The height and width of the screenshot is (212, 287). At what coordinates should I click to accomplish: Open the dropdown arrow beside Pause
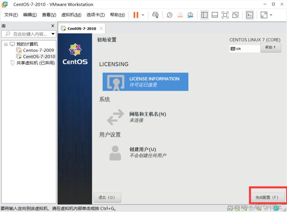click(143, 15)
